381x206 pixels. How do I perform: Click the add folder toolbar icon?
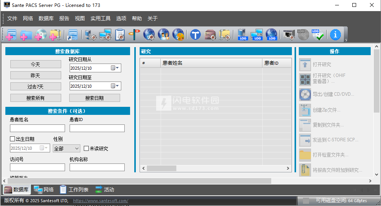click(26, 35)
